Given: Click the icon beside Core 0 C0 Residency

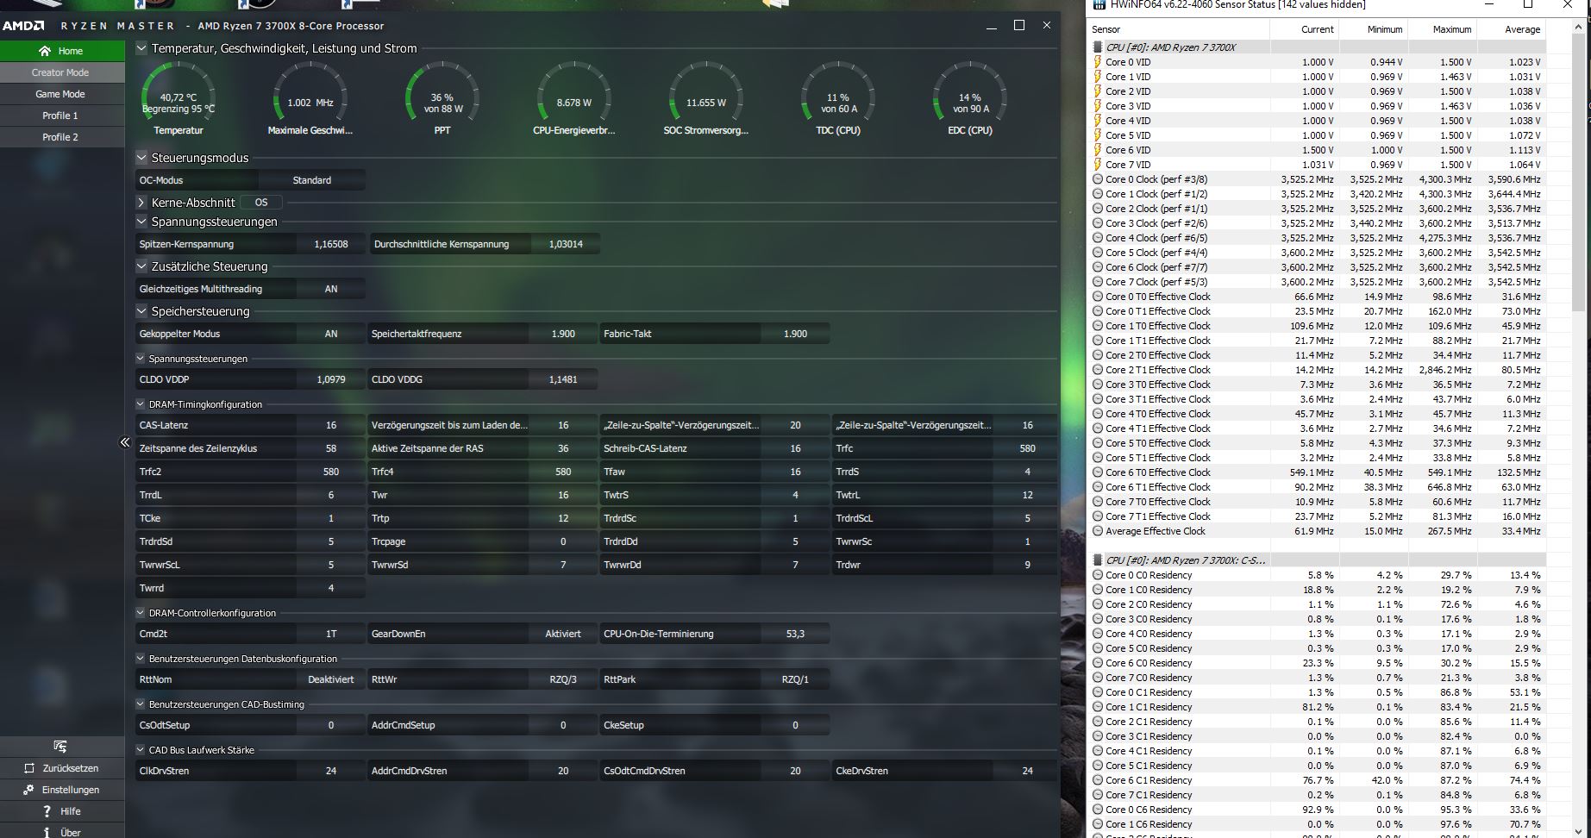Looking at the screenshot, I should tap(1098, 575).
